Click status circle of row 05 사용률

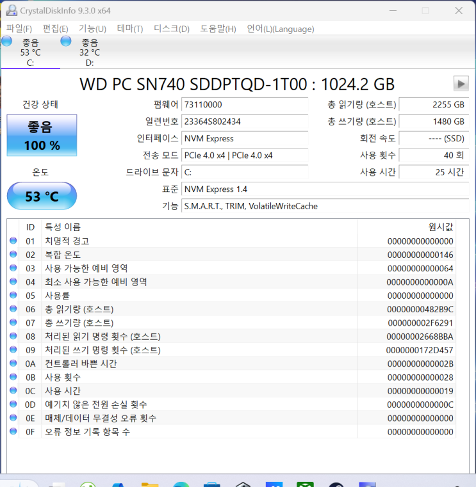(x=13, y=295)
